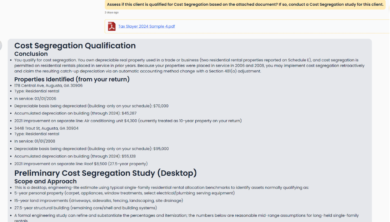Click the Roof $8,500 improvement line

tap(81, 164)
